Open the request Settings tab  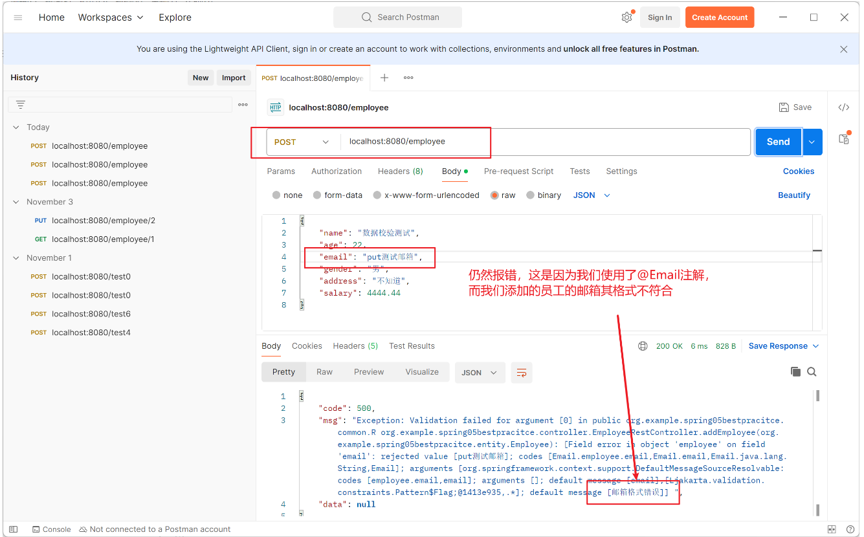click(621, 171)
